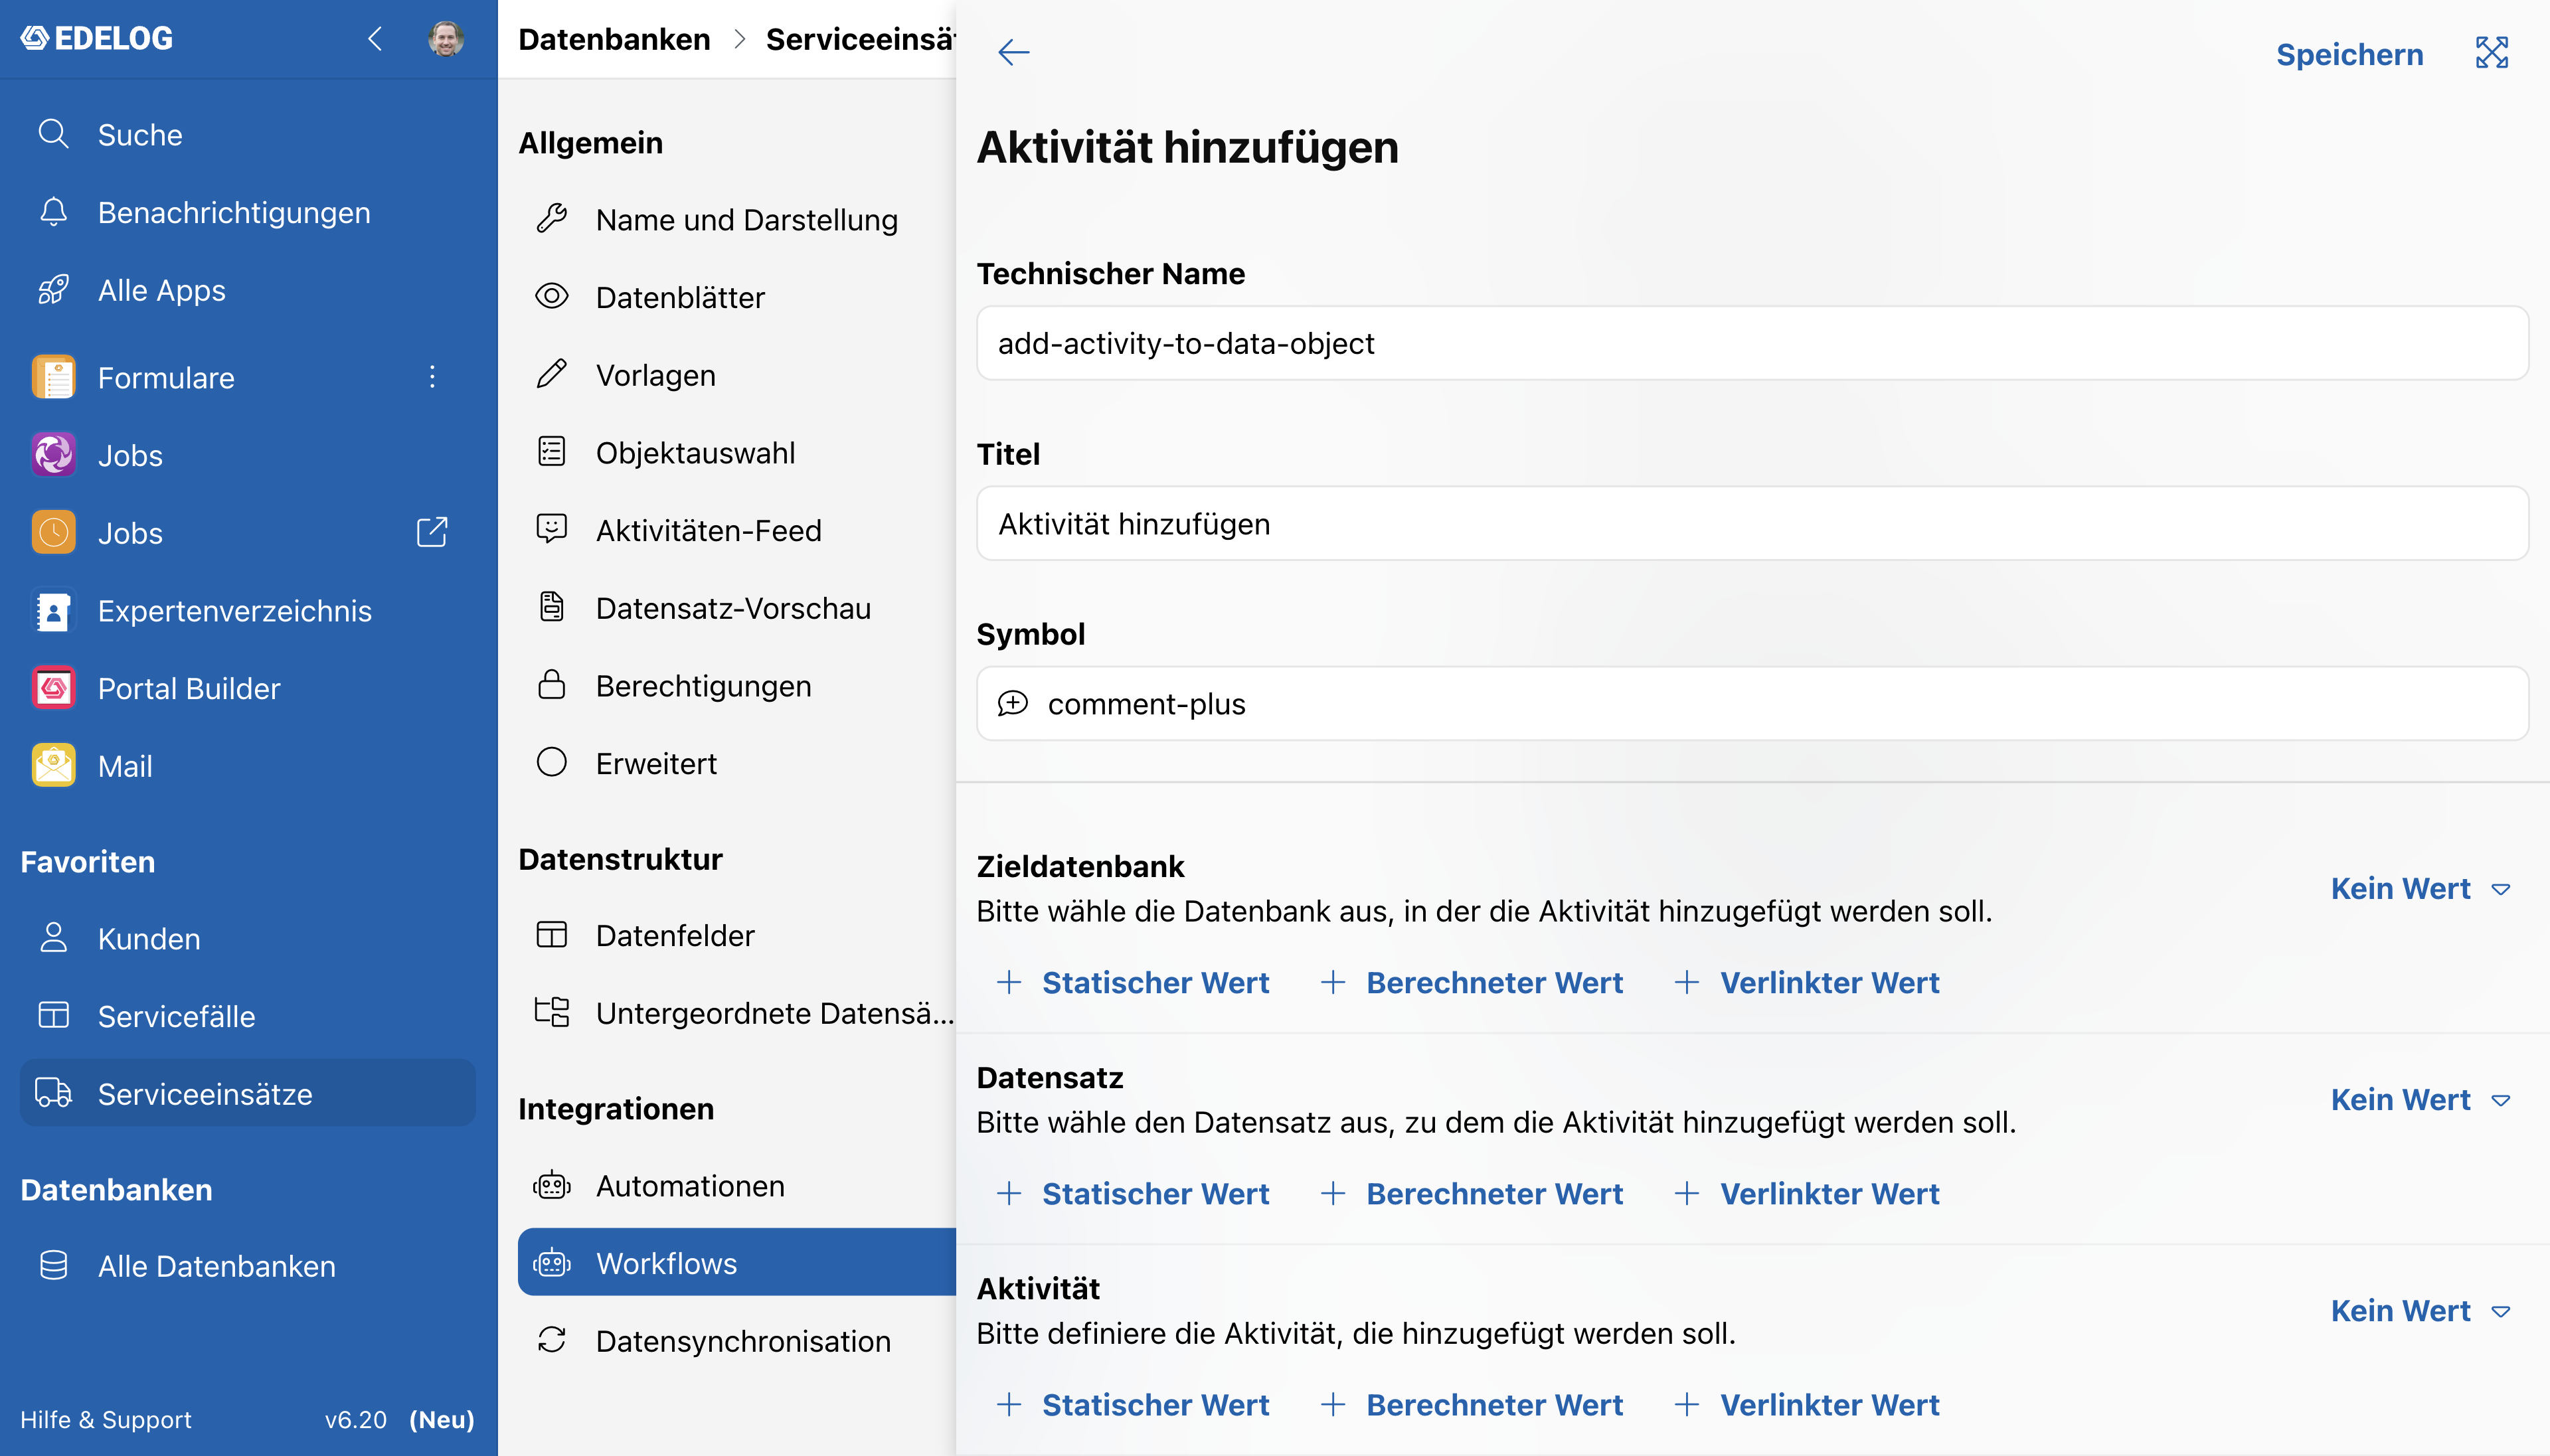Expand the panel to fullscreen
This screenshot has height=1456, width=2550.
[x=2491, y=52]
